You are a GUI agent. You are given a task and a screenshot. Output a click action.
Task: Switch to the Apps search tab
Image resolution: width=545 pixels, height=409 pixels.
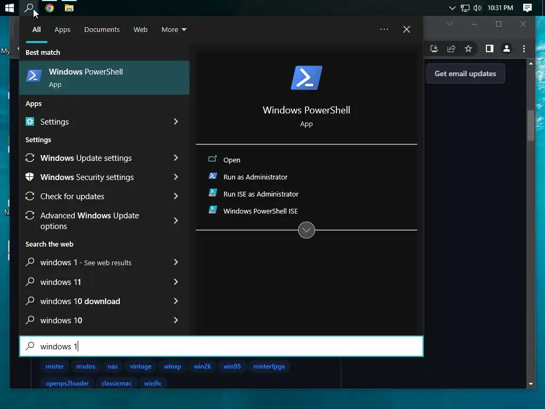tap(62, 30)
